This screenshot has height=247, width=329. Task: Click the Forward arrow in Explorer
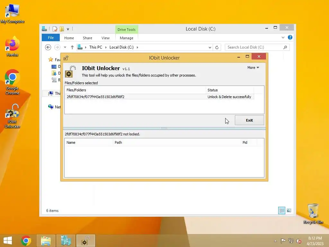pos(57,47)
